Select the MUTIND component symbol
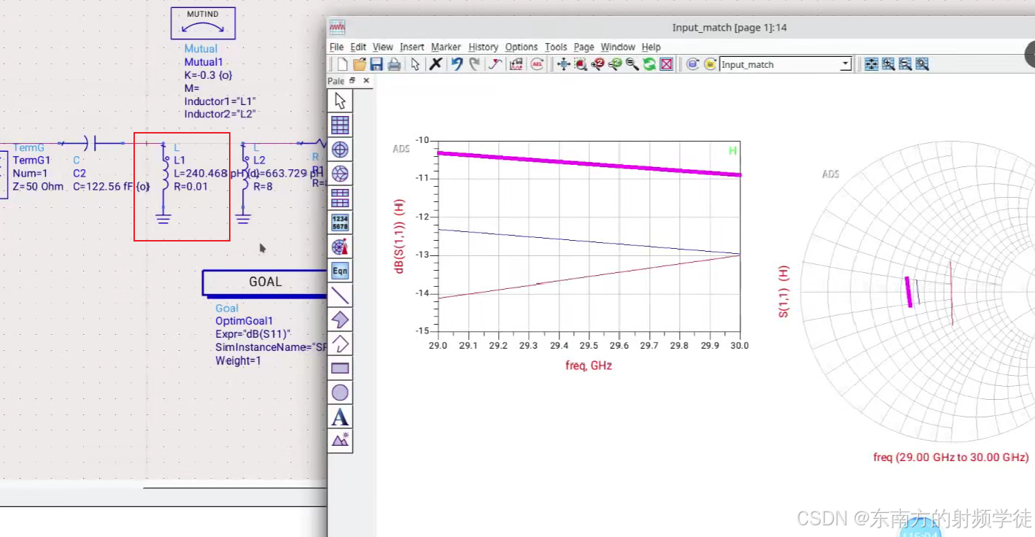The image size is (1035, 537). coord(203,23)
